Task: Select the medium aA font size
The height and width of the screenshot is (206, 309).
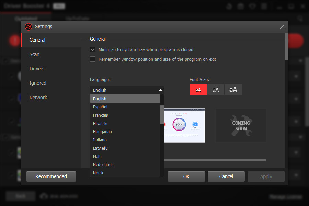Action: 215,90
